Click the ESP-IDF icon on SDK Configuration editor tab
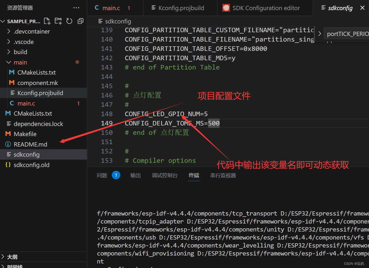The width and height of the screenshot is (369, 268). coord(226,8)
